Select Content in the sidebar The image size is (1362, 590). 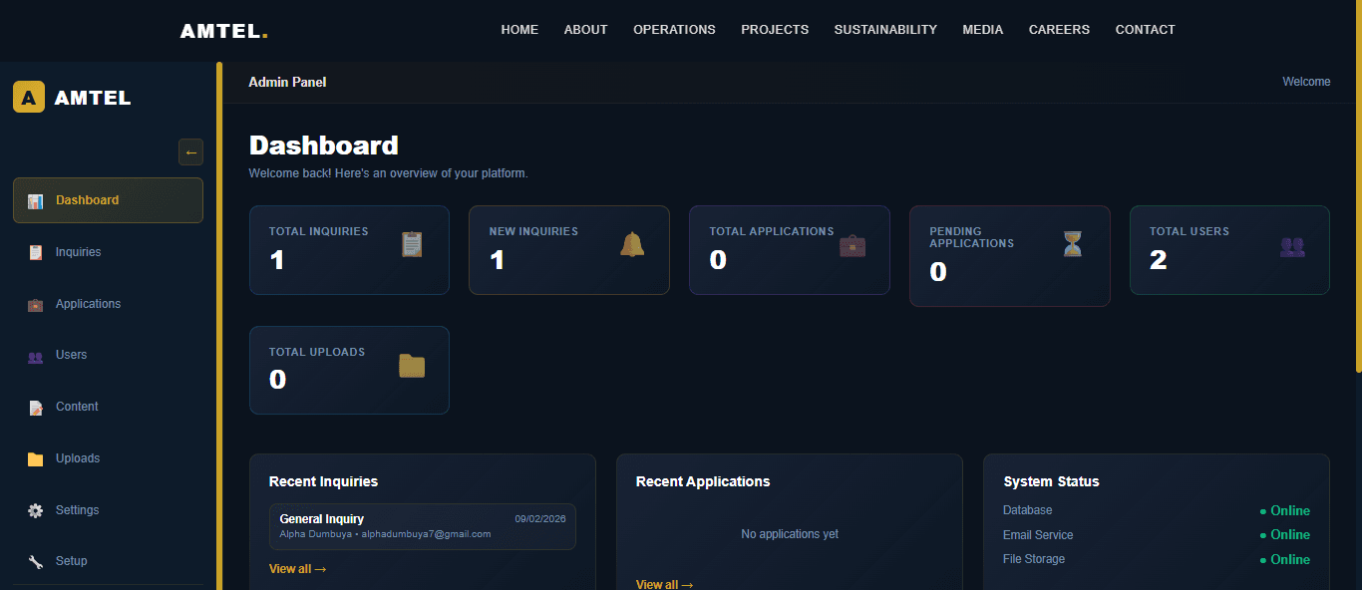pos(108,407)
